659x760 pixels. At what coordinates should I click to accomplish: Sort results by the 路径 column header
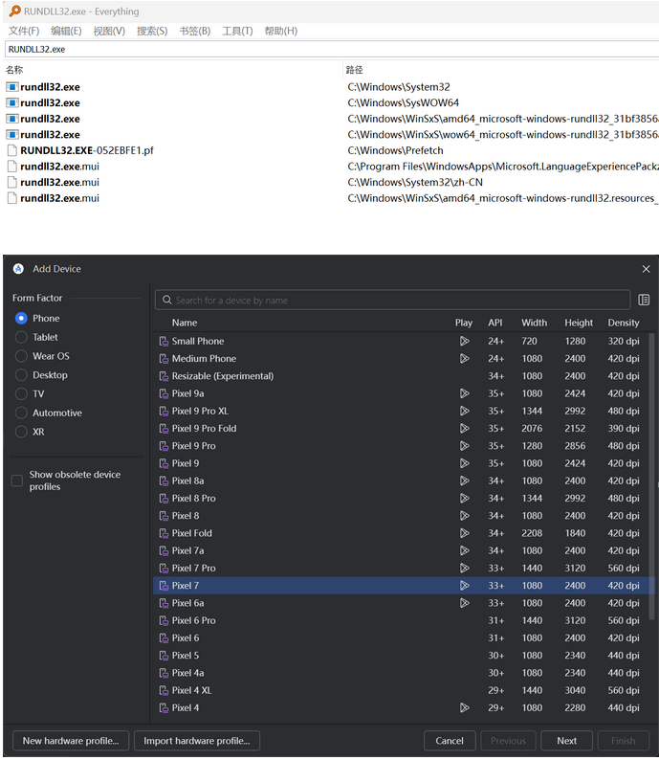pos(355,70)
